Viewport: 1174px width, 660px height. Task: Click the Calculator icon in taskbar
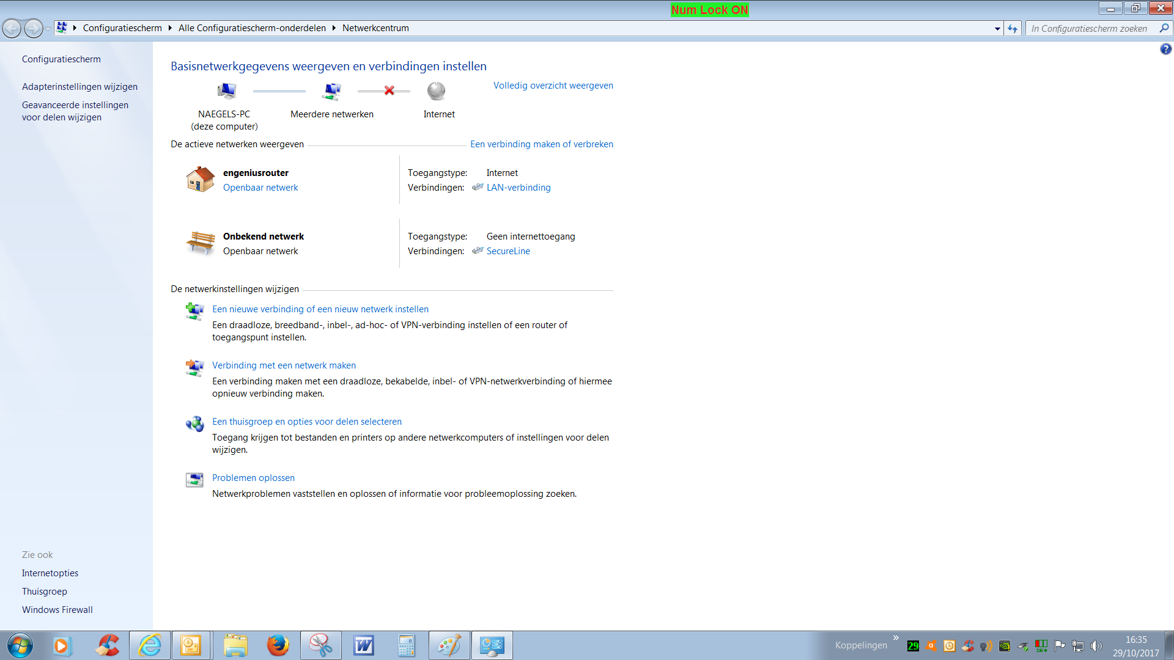[x=407, y=645]
